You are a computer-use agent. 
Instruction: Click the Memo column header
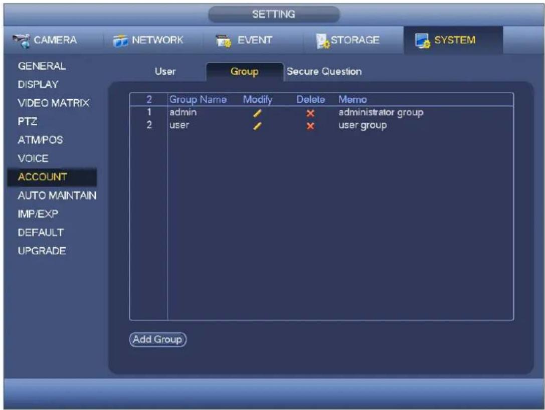(352, 100)
